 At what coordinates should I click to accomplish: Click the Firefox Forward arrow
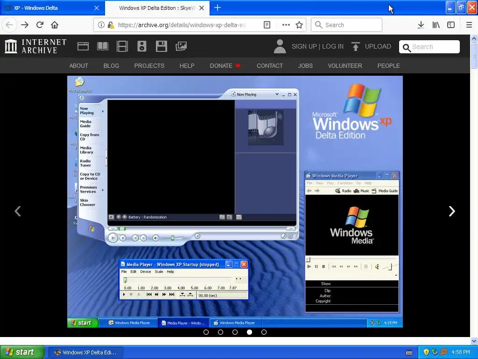tap(25, 25)
